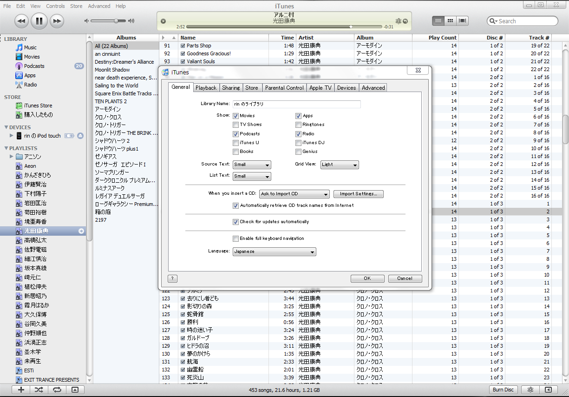Pause the playing song
The width and height of the screenshot is (569, 397).
(39, 21)
